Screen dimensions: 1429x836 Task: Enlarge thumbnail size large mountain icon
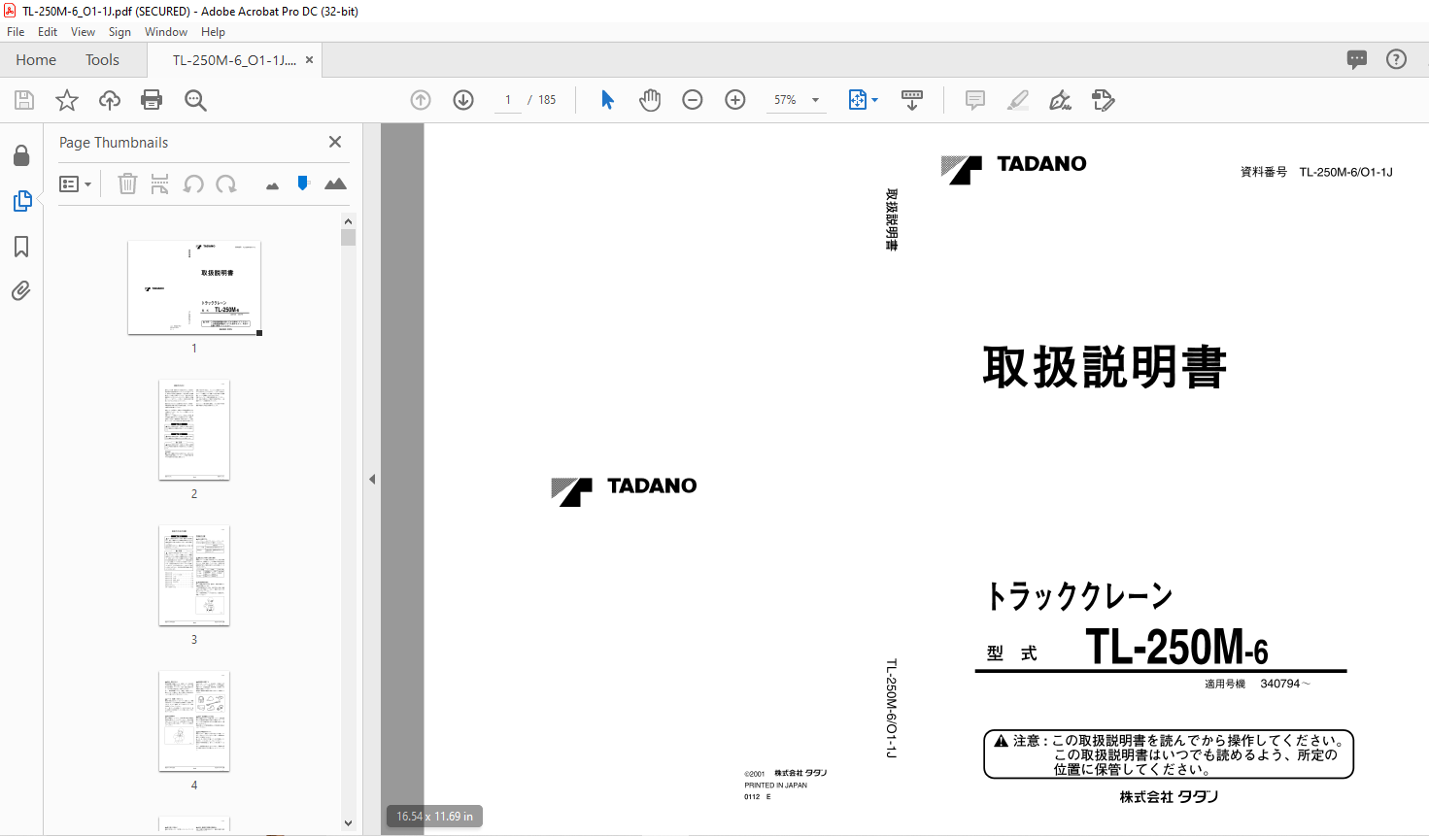click(x=335, y=184)
